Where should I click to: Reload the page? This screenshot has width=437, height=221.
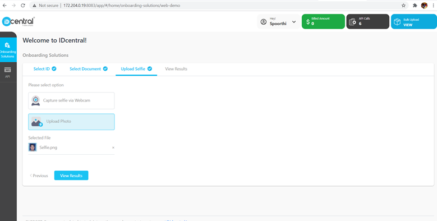23,6
